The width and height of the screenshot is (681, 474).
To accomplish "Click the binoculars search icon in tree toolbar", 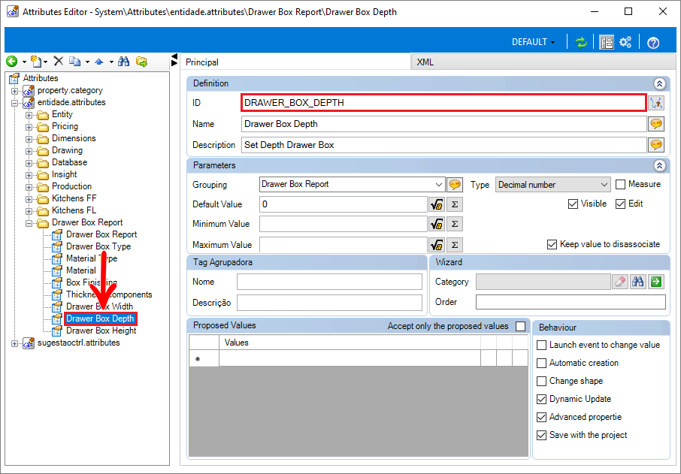I will click(124, 62).
